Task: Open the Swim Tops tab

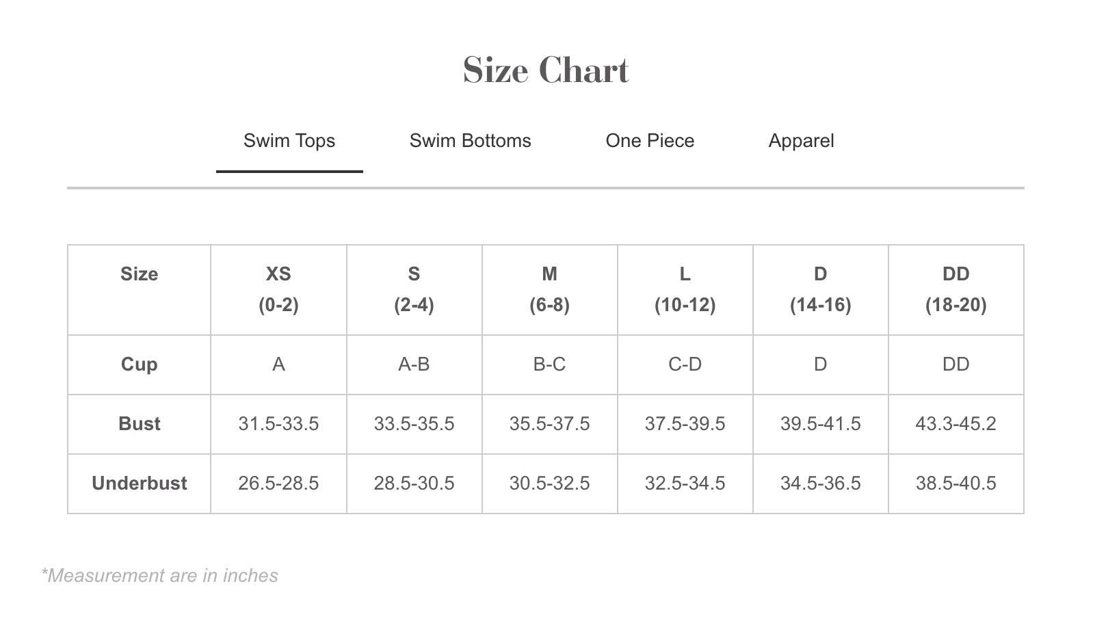Action: tap(289, 141)
